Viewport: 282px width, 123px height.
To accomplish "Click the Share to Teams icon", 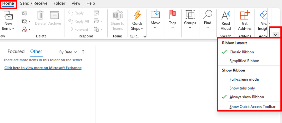I will (x=117, y=15).
